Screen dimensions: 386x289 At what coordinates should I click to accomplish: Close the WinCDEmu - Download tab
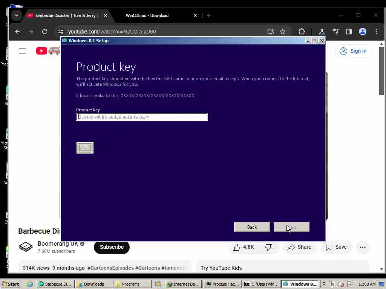(x=195, y=15)
